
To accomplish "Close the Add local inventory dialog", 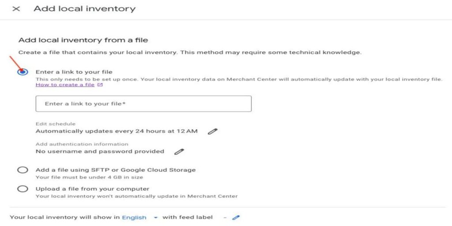I will tap(16, 9).
